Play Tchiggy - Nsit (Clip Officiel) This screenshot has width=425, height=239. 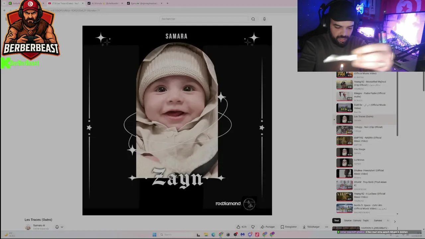tap(365, 130)
